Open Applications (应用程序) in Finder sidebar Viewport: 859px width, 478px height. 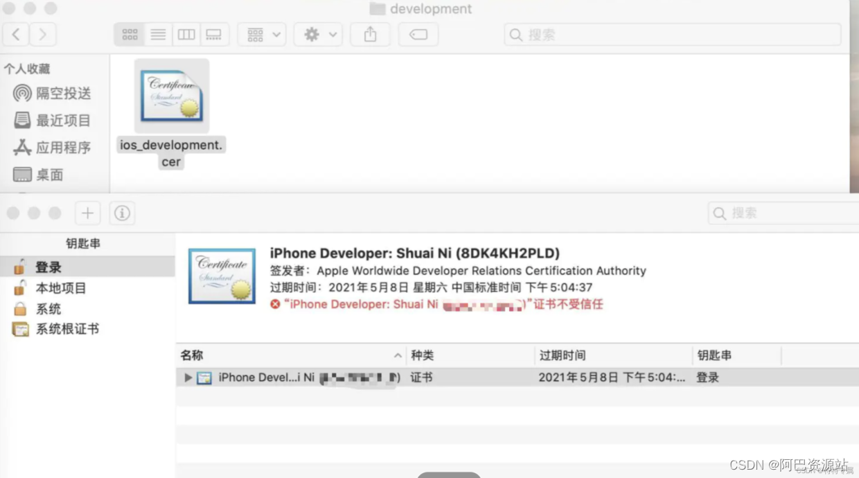[52, 147]
